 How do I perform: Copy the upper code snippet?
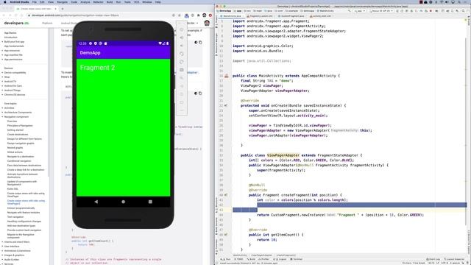tap(200, 43)
